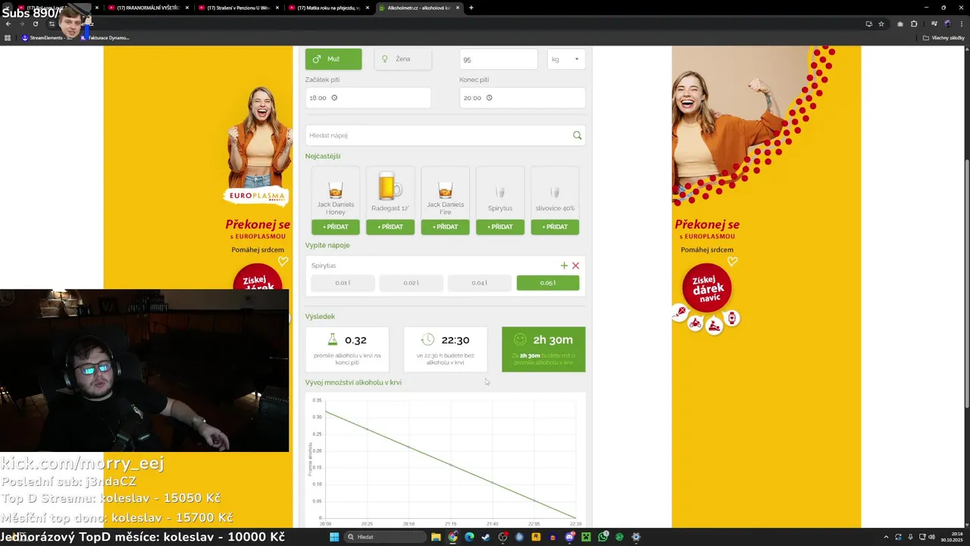Close the Alkoholmetr.cz tab
This screenshot has height=546, width=970.
pos(458,8)
